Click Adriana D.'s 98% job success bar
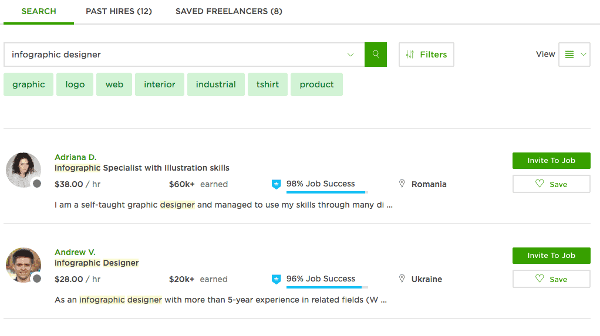 click(x=327, y=192)
